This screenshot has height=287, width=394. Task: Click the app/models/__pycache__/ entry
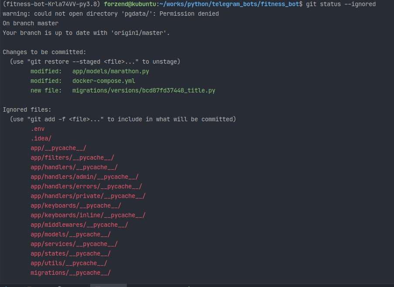coord(71,234)
